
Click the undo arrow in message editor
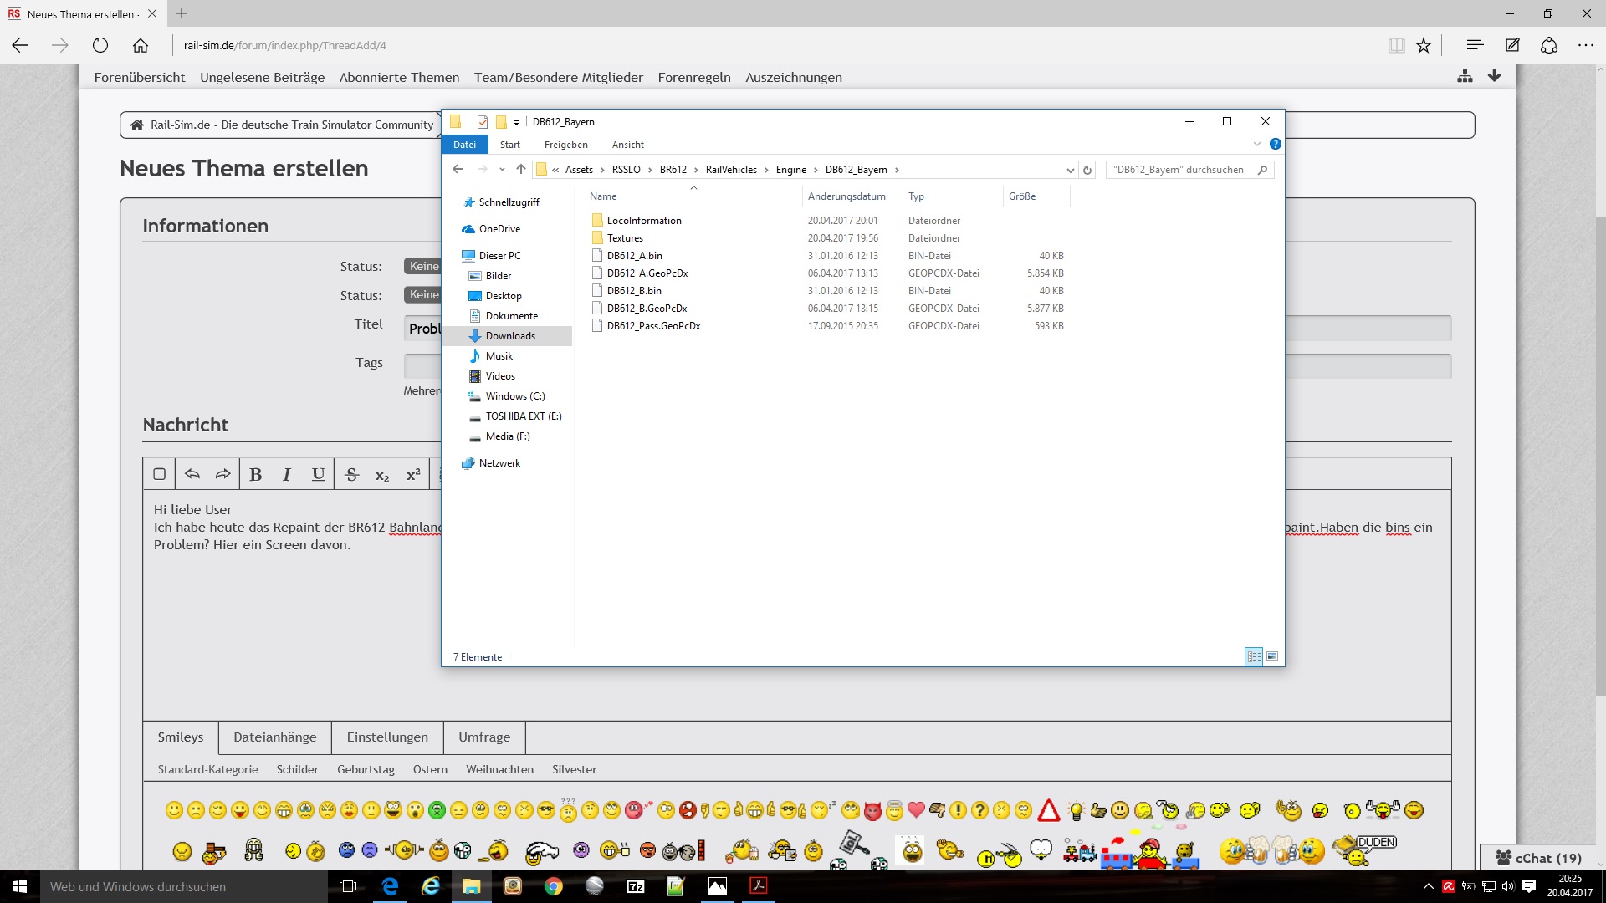click(x=192, y=474)
